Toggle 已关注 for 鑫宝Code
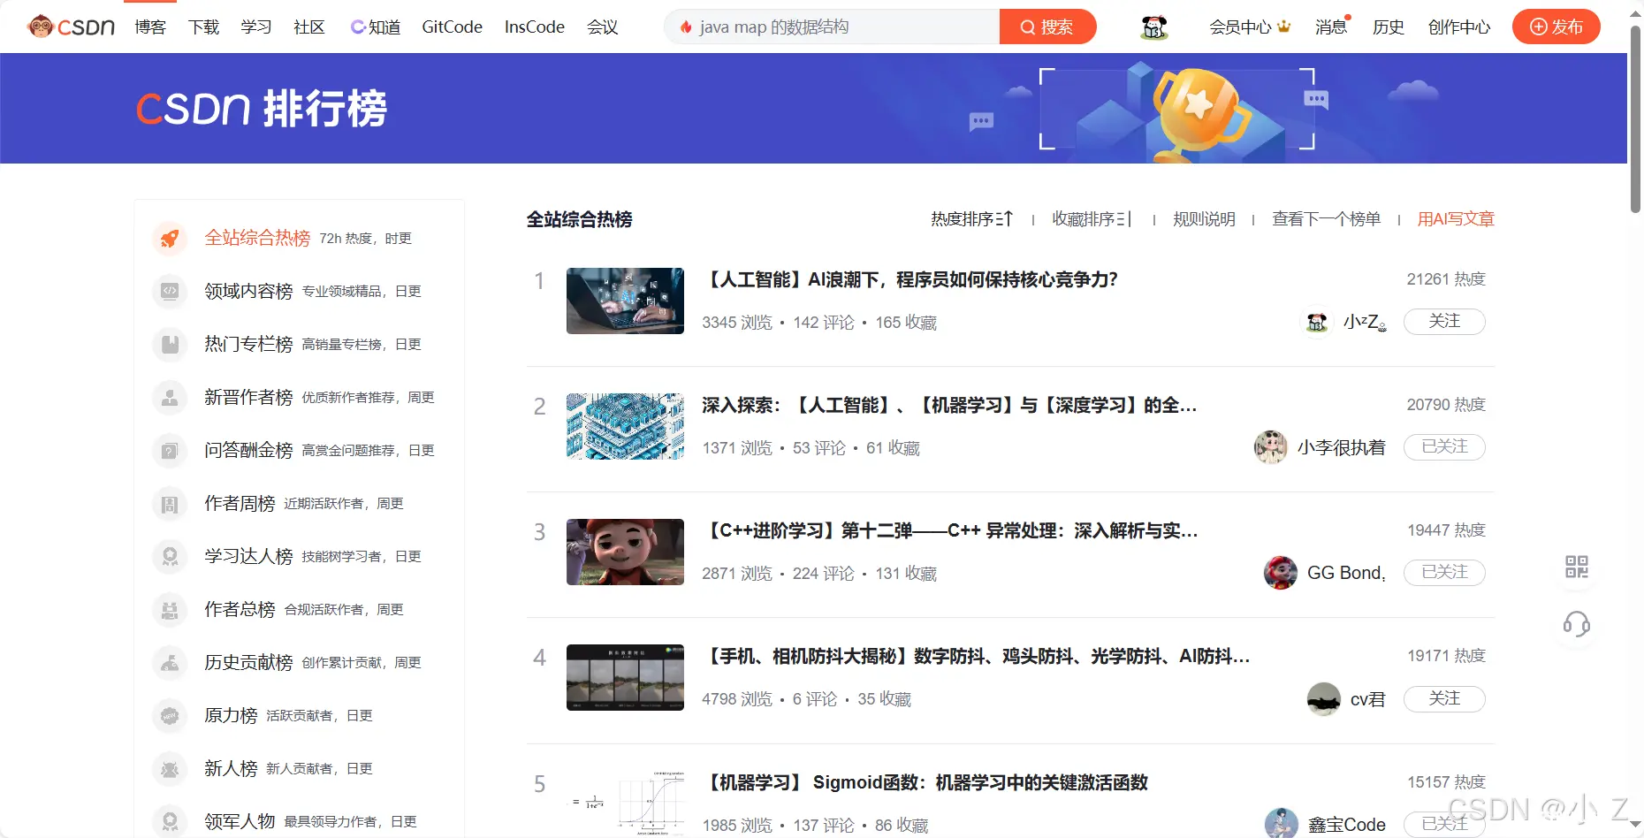 (1444, 824)
